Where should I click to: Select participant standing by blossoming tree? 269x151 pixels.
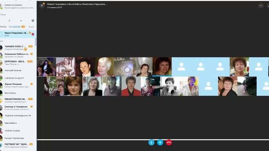pyautogui.click(x=54, y=86)
